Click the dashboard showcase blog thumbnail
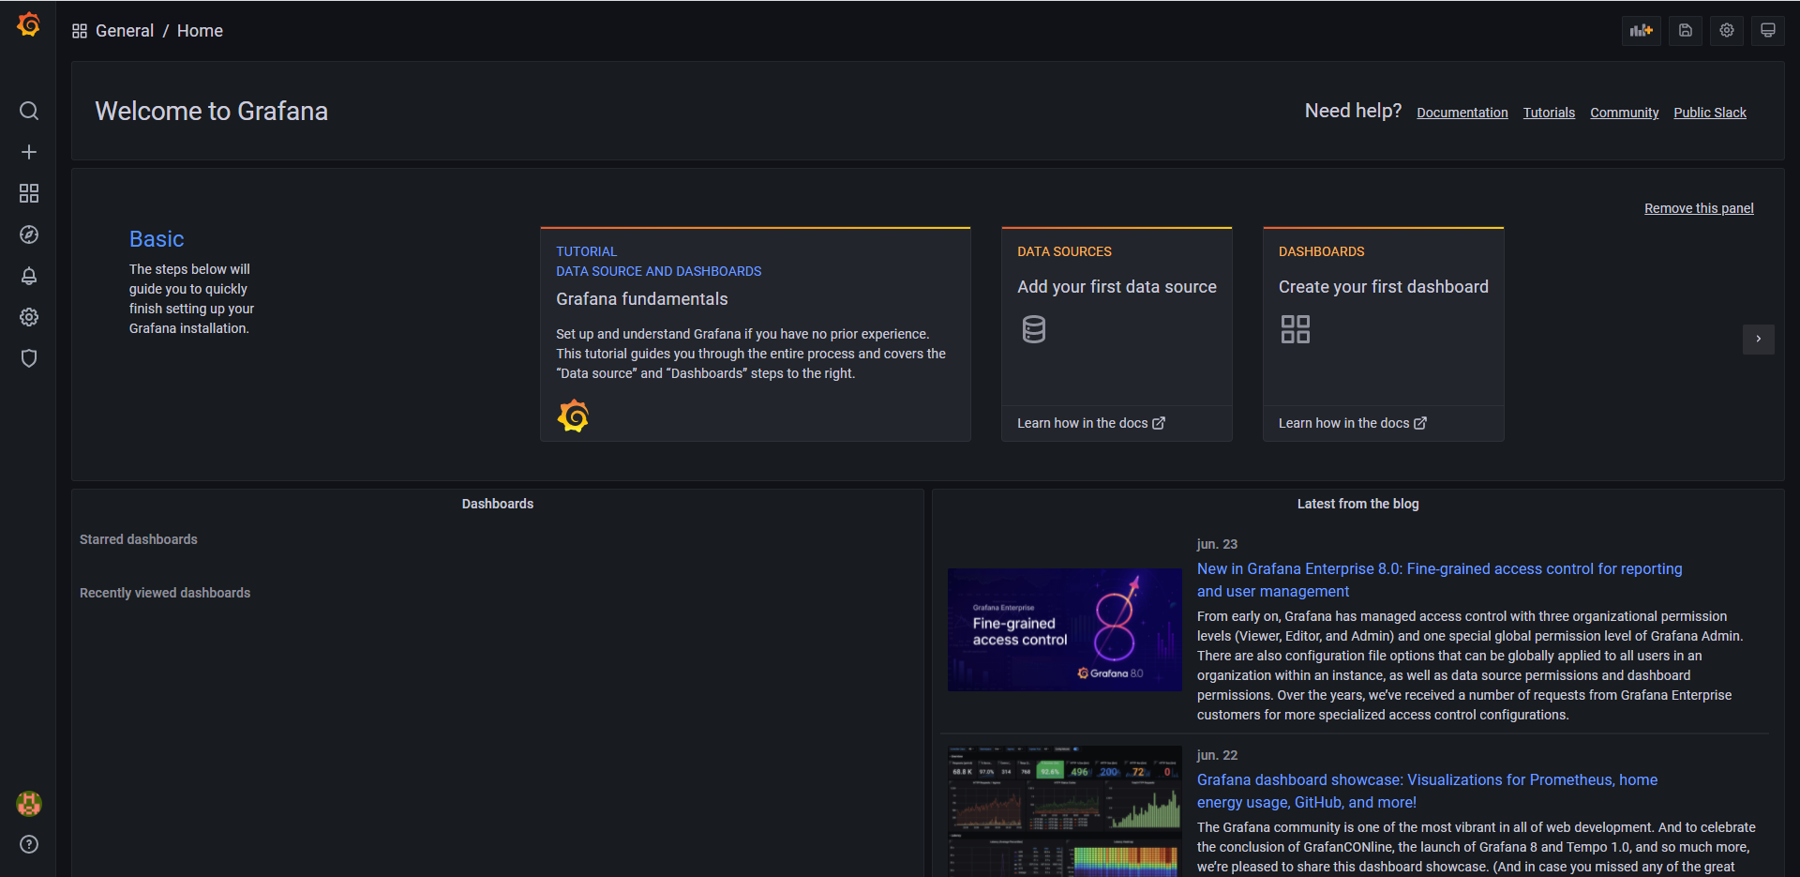1800x877 pixels. pyautogui.click(x=1065, y=811)
